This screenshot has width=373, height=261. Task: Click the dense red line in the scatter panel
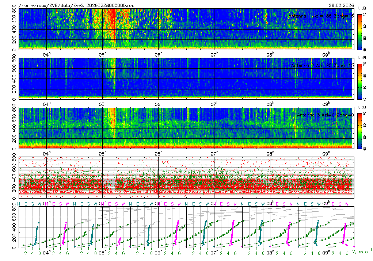[183, 188]
